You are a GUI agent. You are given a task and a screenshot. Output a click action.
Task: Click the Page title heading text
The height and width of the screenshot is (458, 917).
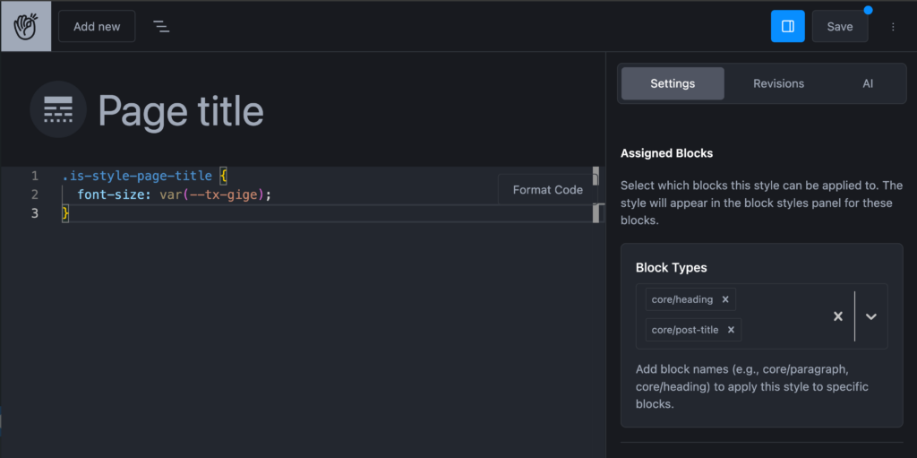click(181, 111)
